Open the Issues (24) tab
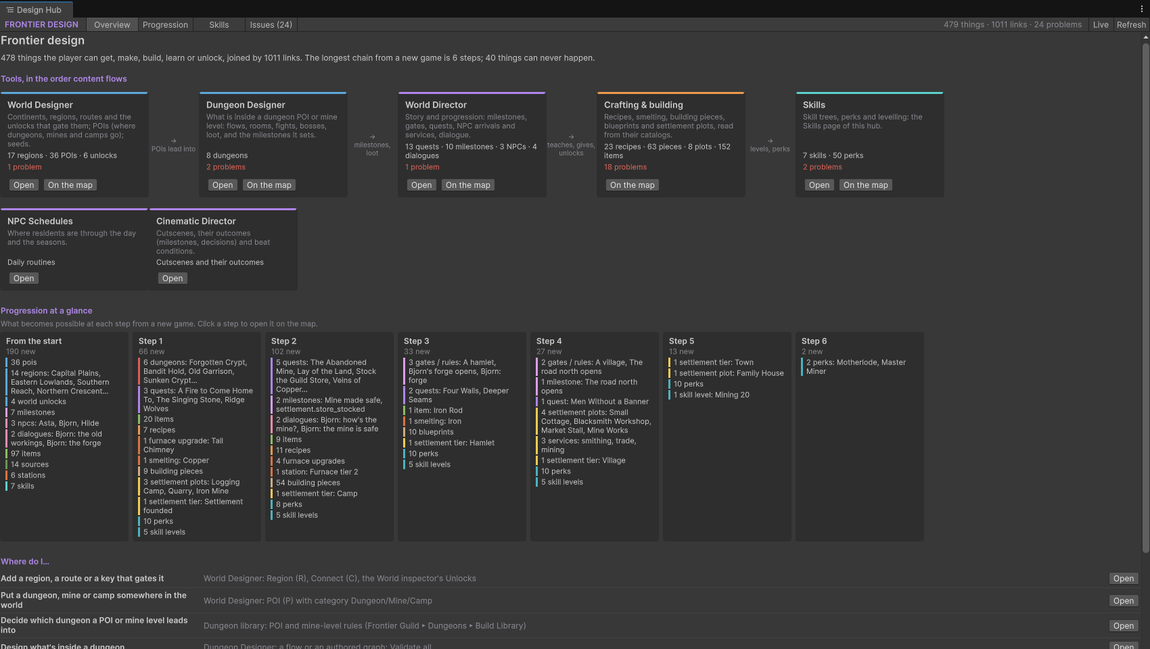The image size is (1150, 649). (x=271, y=25)
